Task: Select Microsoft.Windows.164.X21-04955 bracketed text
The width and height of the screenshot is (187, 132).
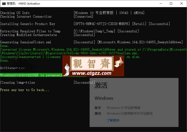Action: (x=140, y=42)
